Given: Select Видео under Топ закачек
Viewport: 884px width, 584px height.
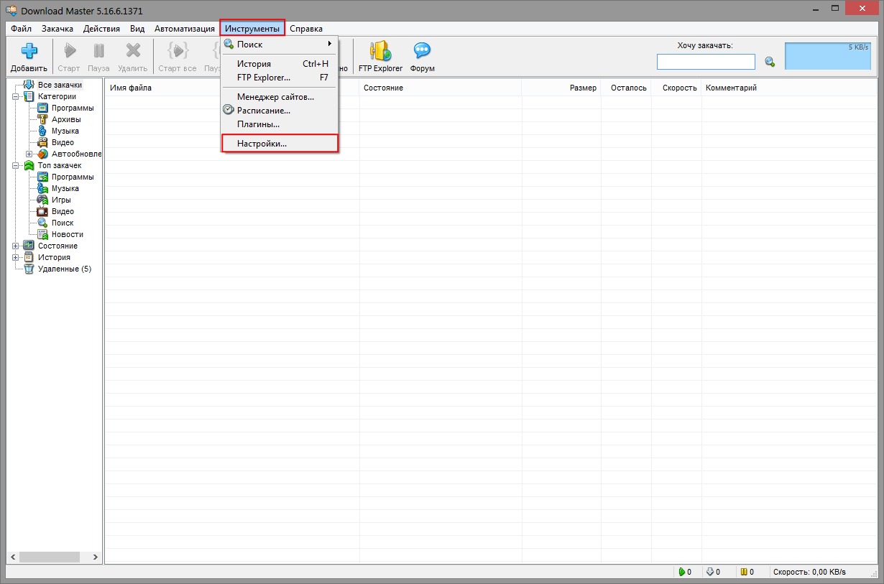Looking at the screenshot, I should [63, 211].
